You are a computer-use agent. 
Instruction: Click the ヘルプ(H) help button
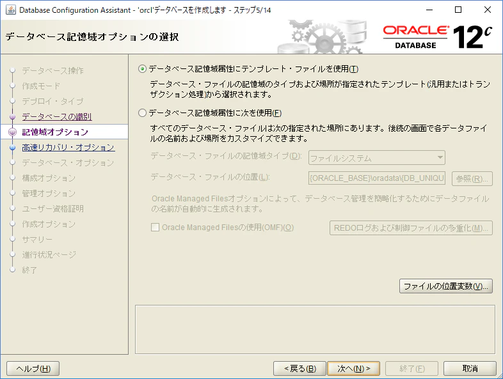coord(33,368)
